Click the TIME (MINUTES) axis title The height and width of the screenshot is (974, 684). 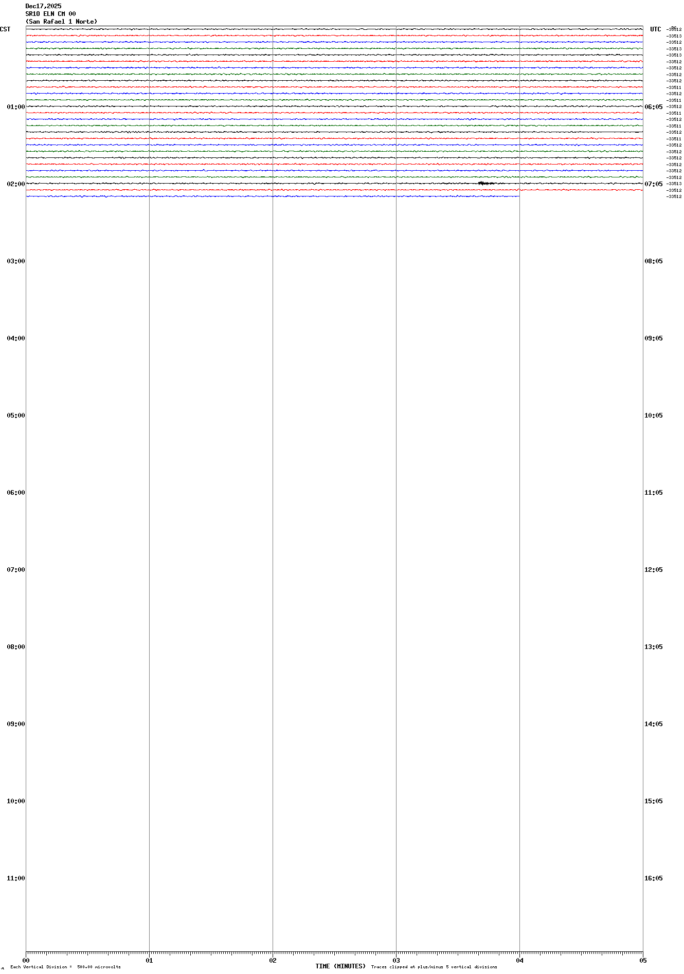pos(340,966)
